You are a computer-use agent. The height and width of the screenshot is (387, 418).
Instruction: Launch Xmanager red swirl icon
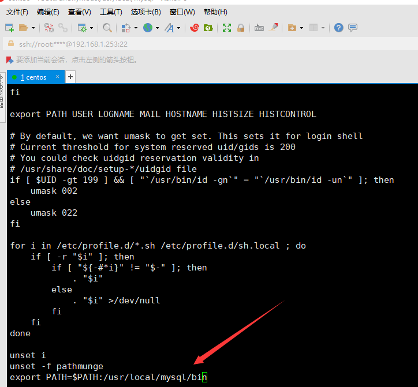pyautogui.click(x=195, y=28)
